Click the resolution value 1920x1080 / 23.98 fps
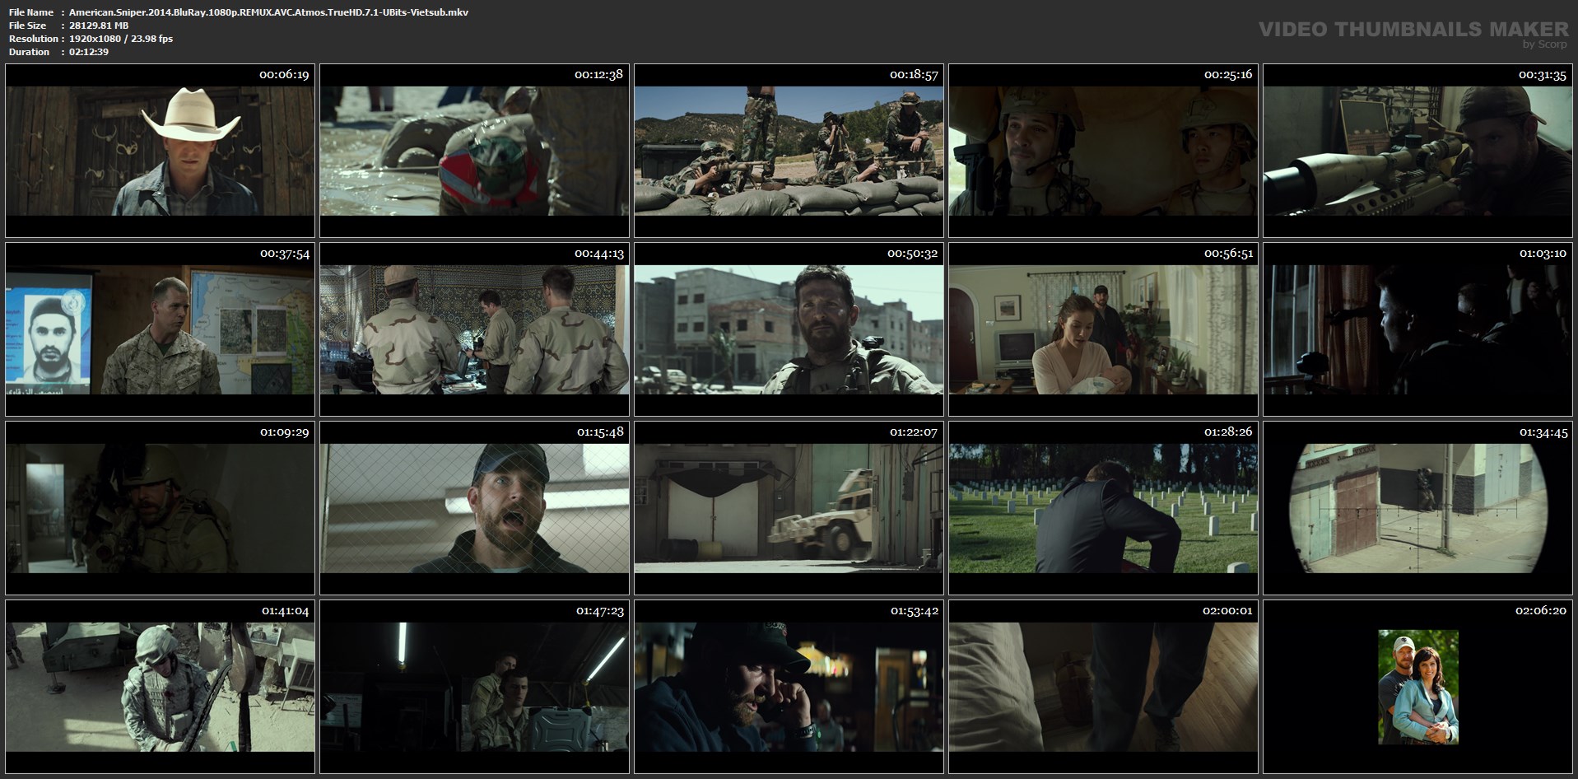 coord(121,39)
